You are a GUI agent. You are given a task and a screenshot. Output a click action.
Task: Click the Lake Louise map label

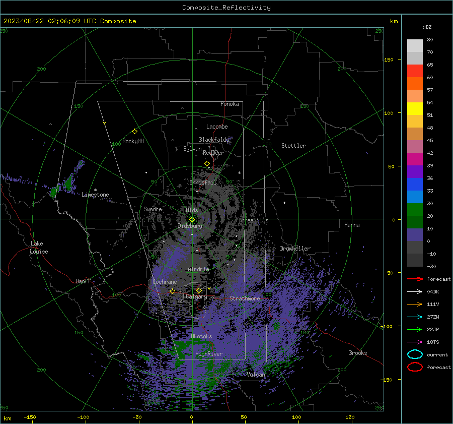[x=39, y=248]
